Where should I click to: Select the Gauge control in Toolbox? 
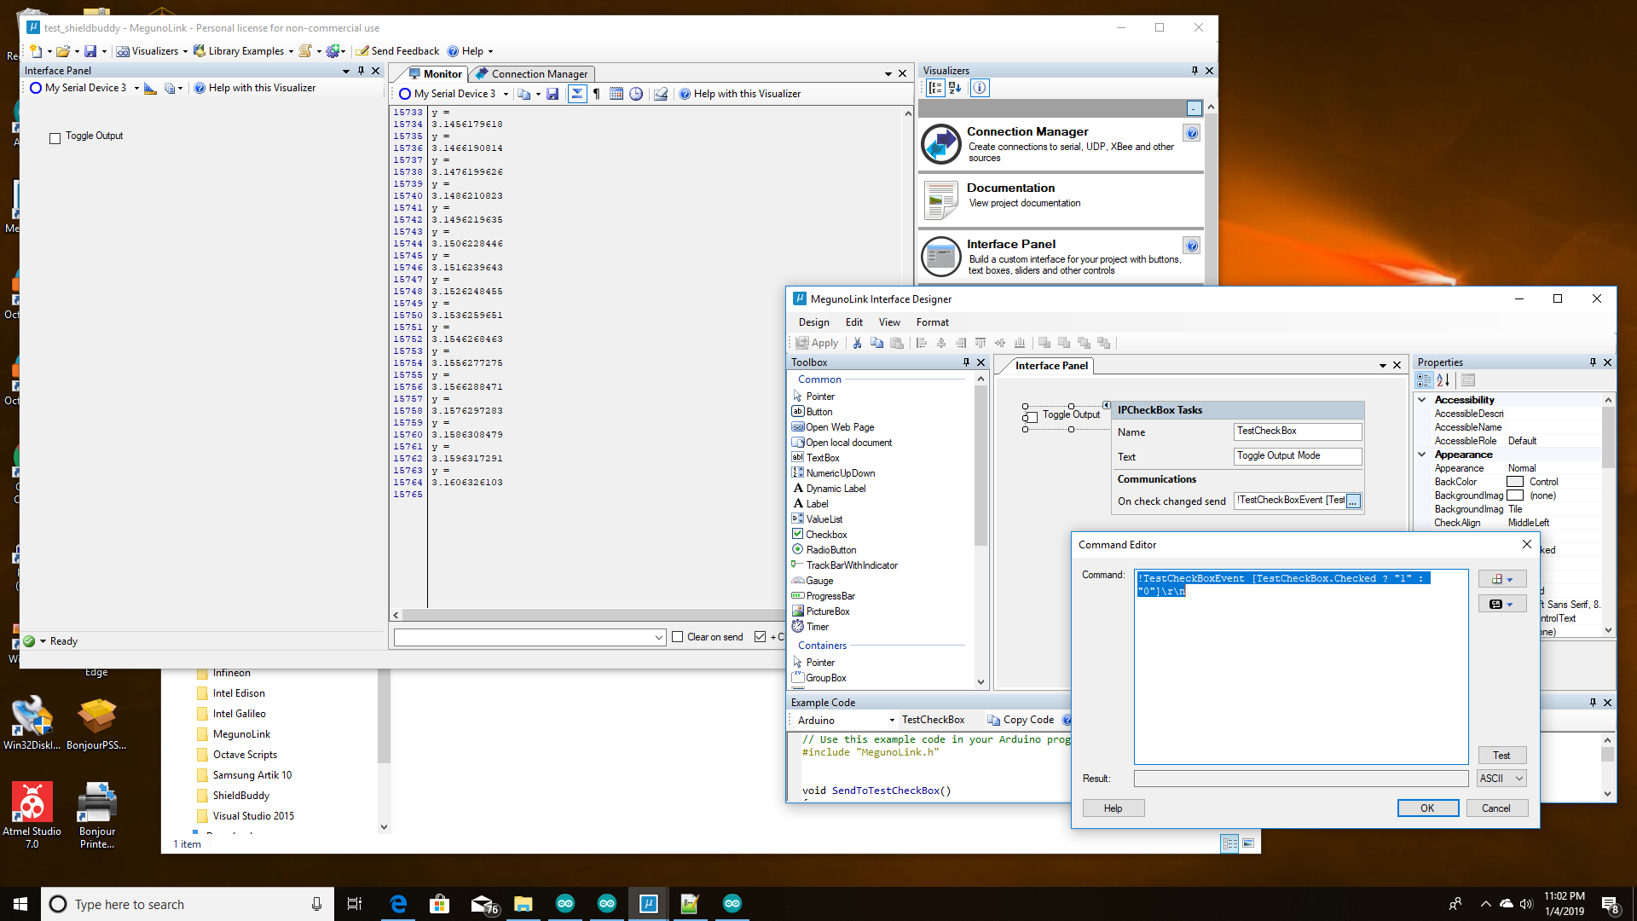point(819,581)
